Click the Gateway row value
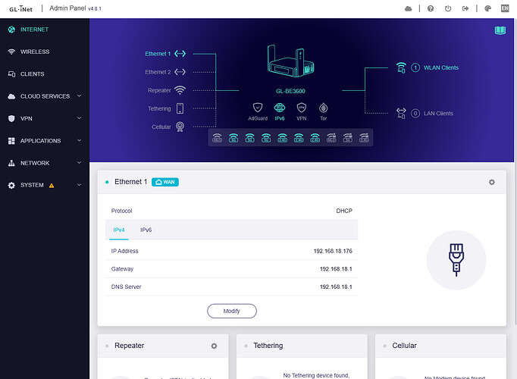Screen dimensions: 517x379 [336, 269]
